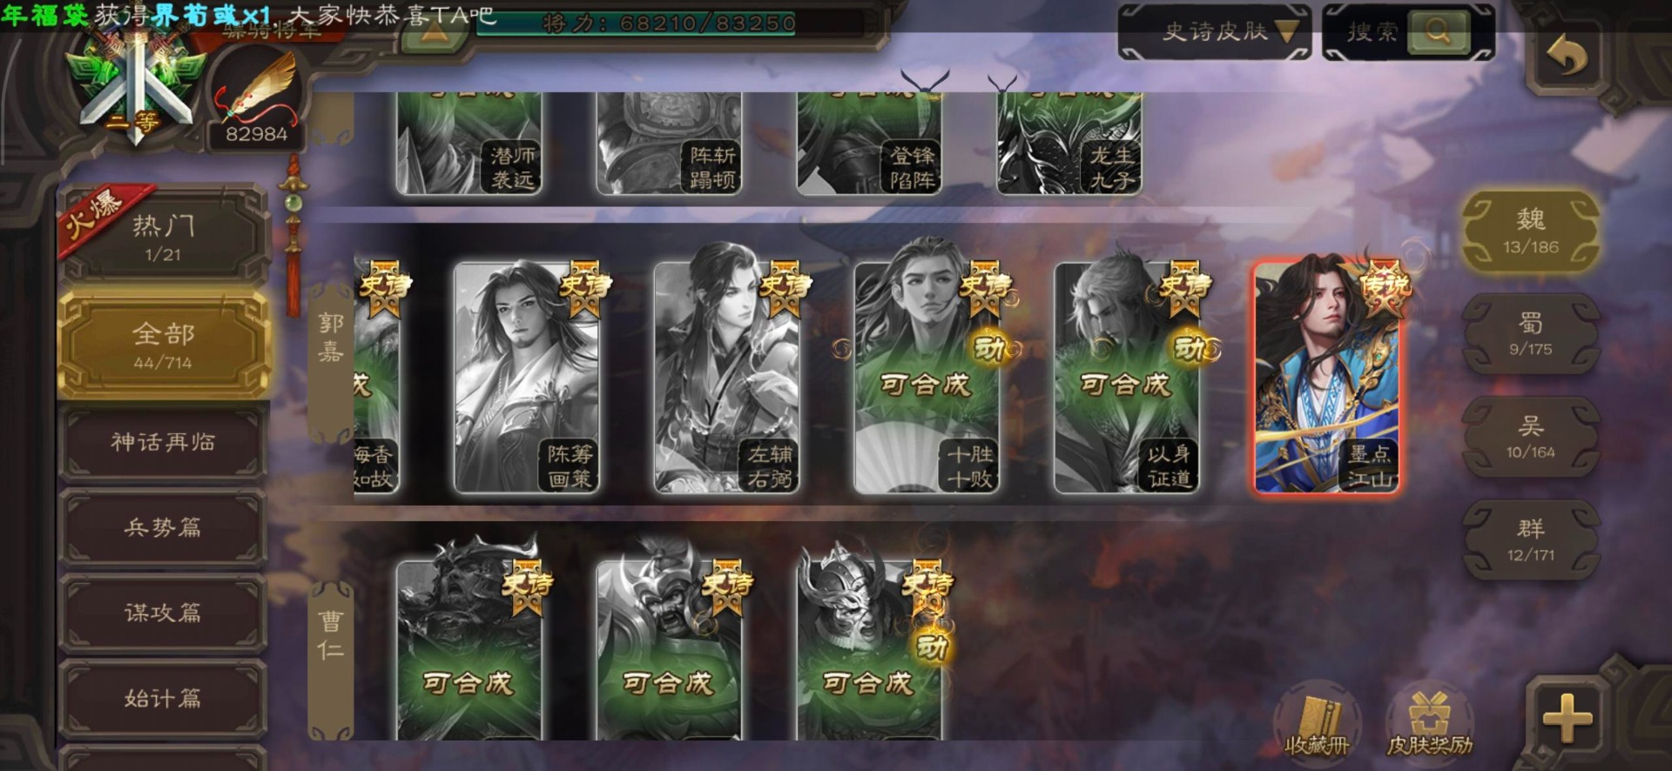Select the 蜀 faction filter
Image resolution: width=1672 pixels, height=771 pixels.
pyautogui.click(x=1531, y=334)
